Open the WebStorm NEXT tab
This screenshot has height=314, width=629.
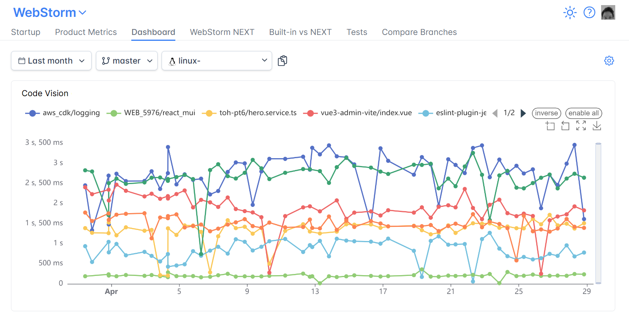pyautogui.click(x=222, y=32)
